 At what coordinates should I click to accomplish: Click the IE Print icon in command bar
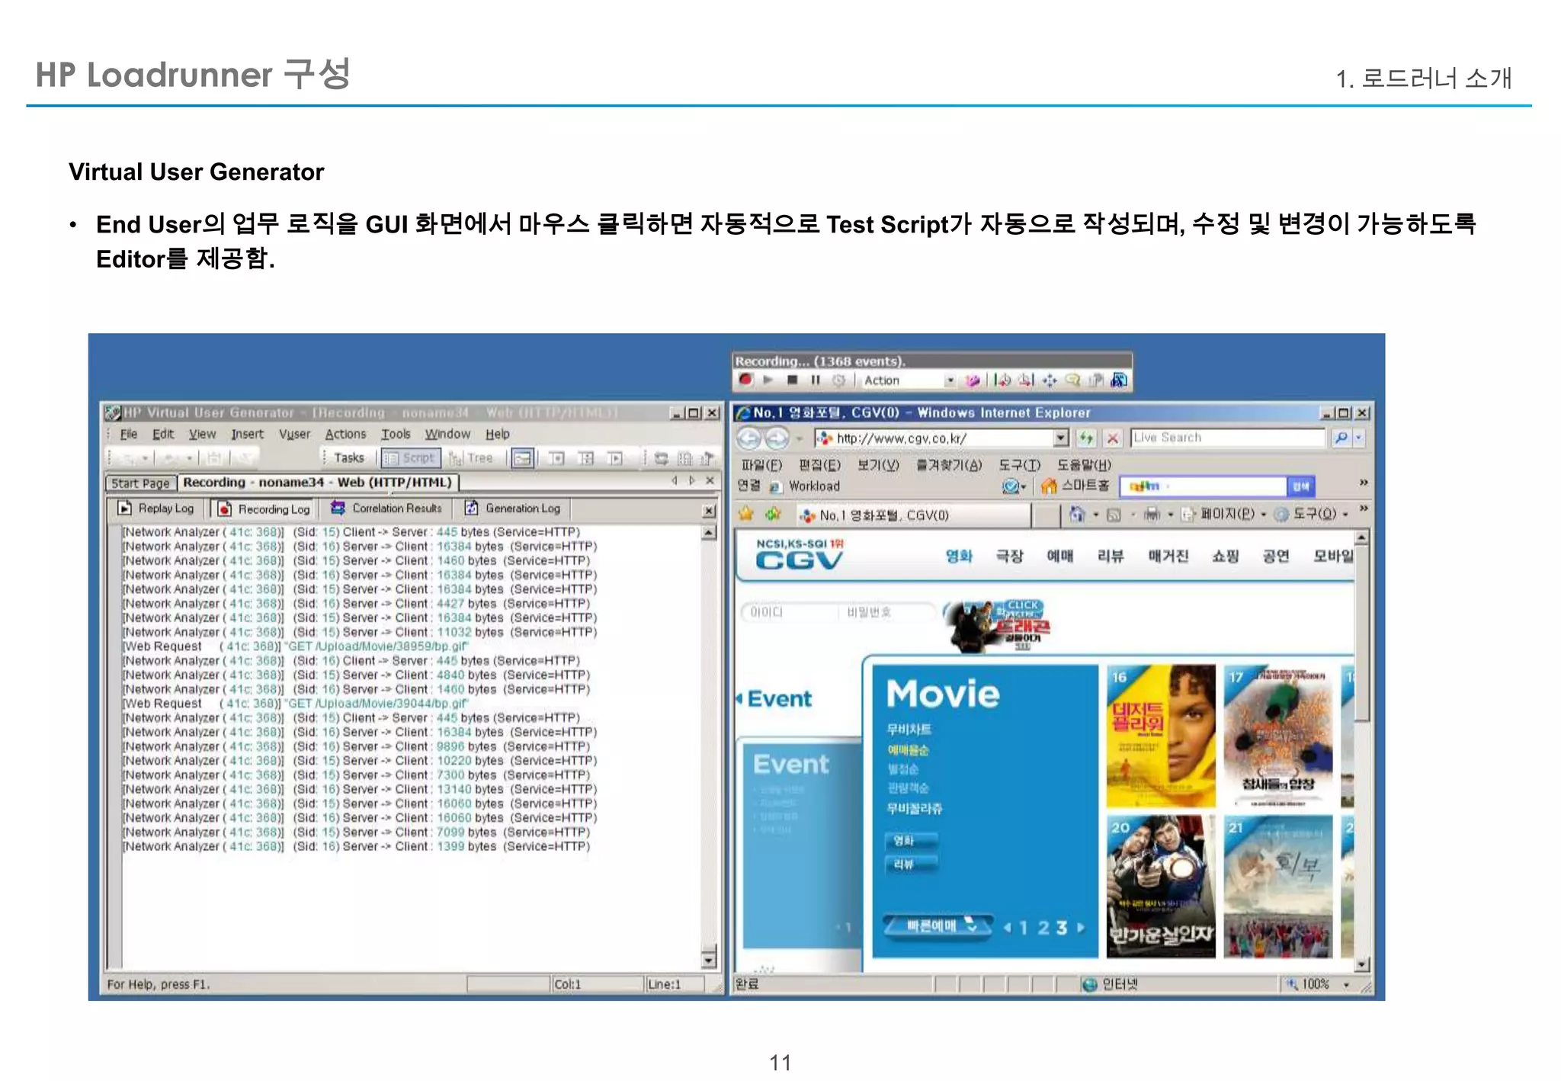pos(1152,515)
